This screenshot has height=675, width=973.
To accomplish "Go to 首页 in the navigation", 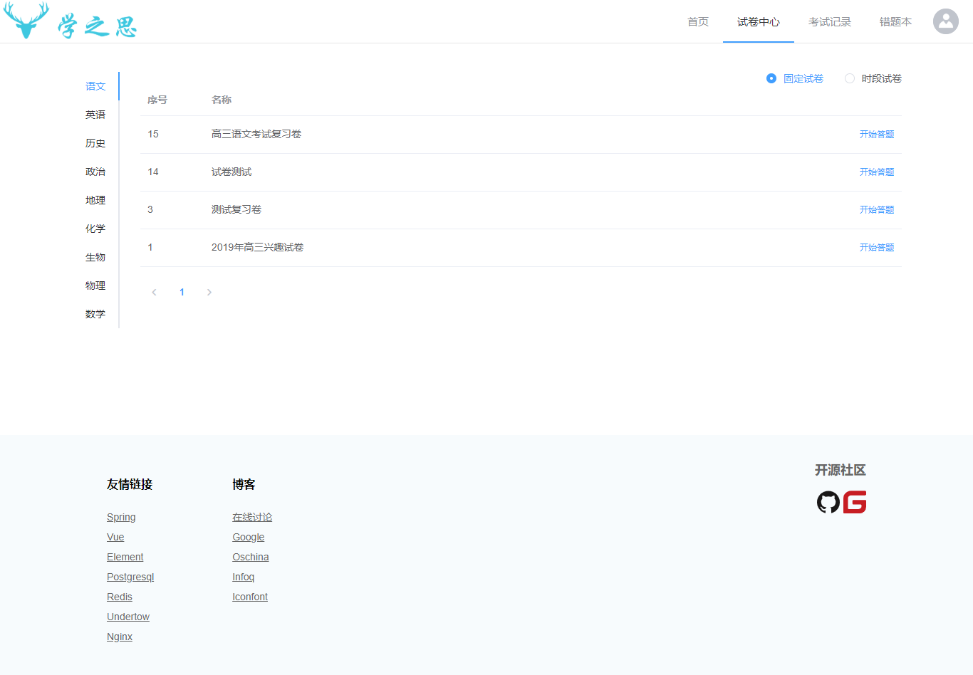I will click(x=697, y=22).
